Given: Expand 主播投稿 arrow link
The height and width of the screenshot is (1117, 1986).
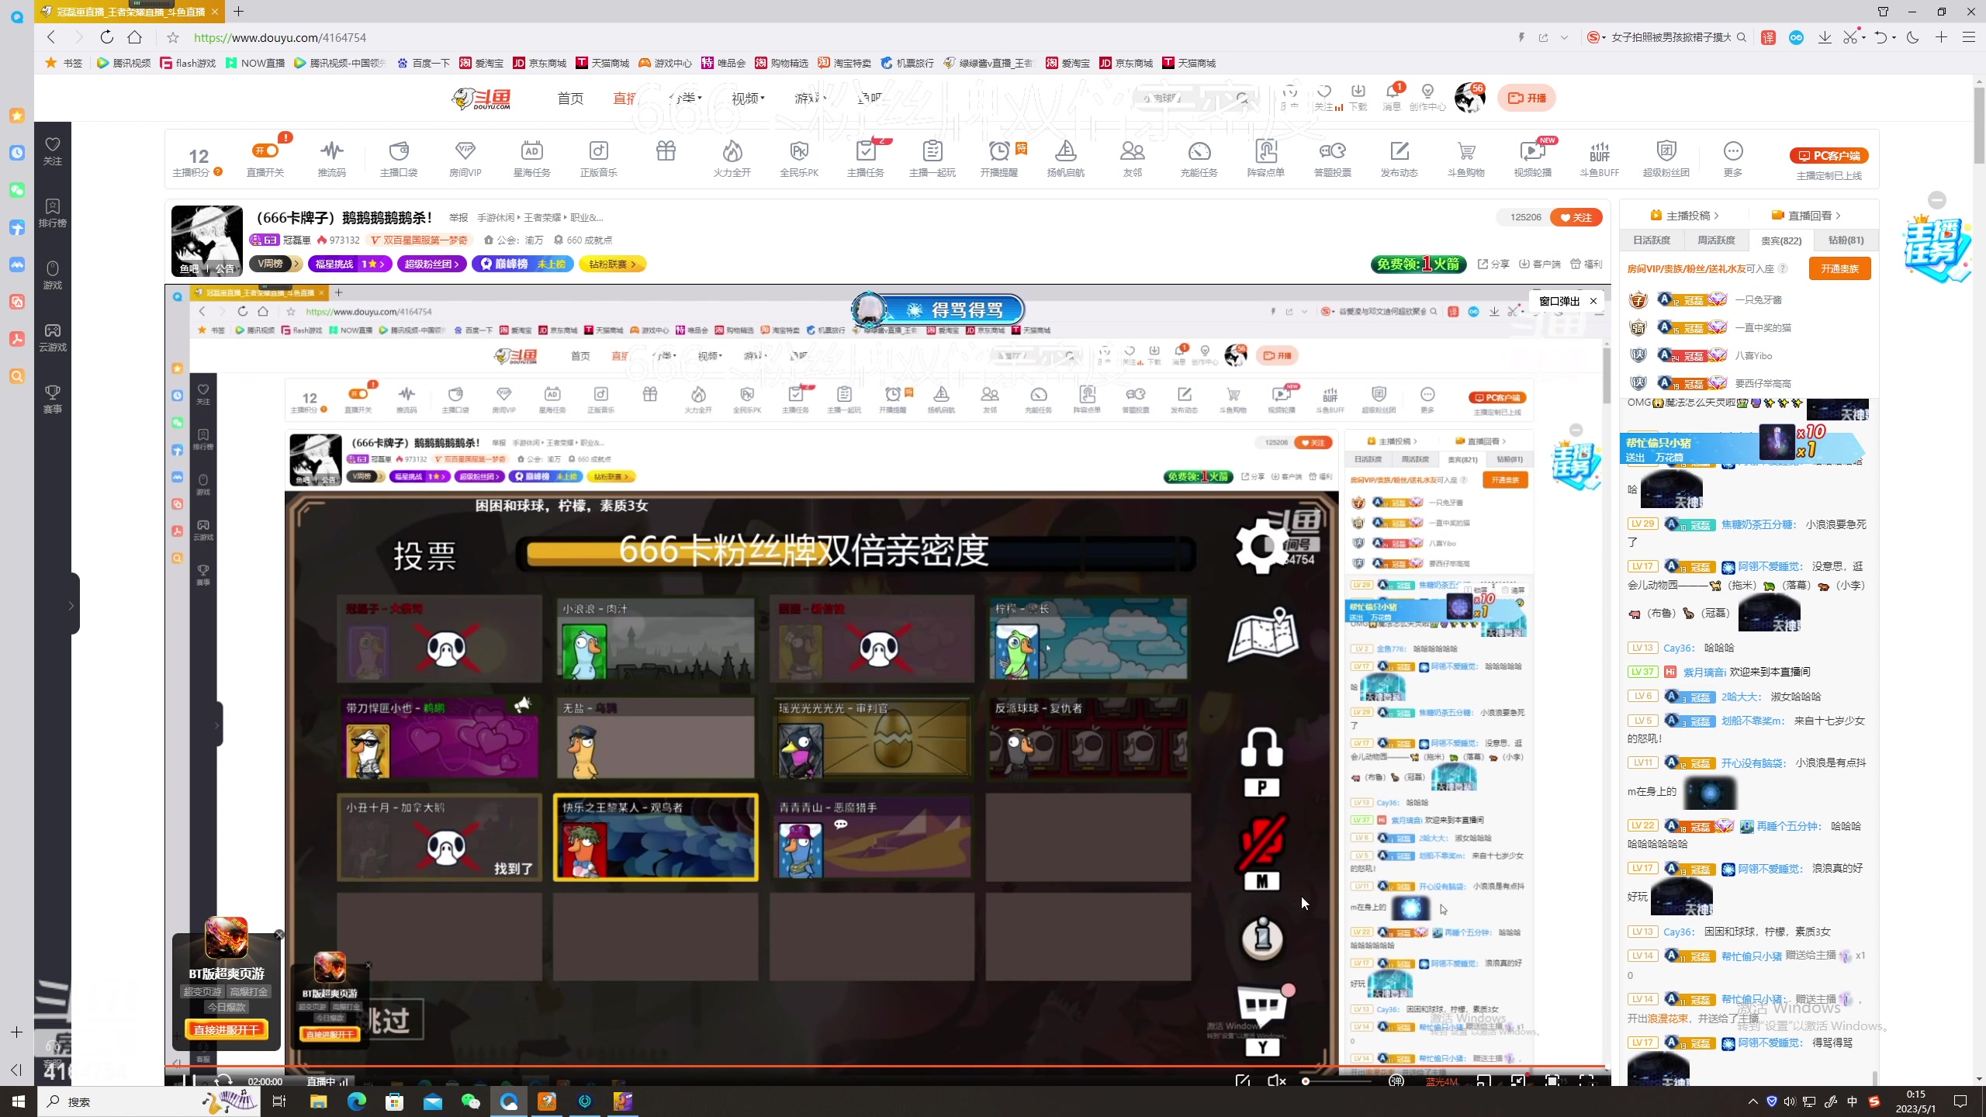Looking at the screenshot, I should [1684, 215].
